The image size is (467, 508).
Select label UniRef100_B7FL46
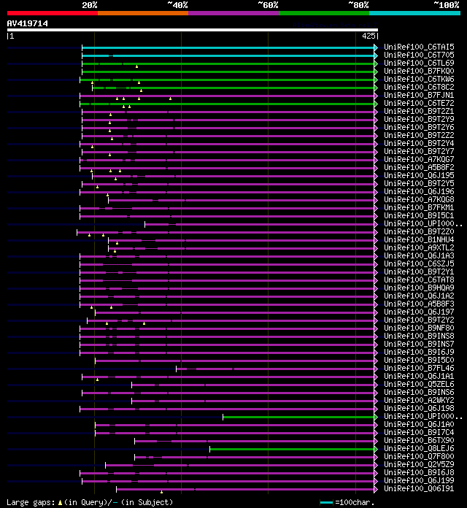pyautogui.click(x=419, y=368)
